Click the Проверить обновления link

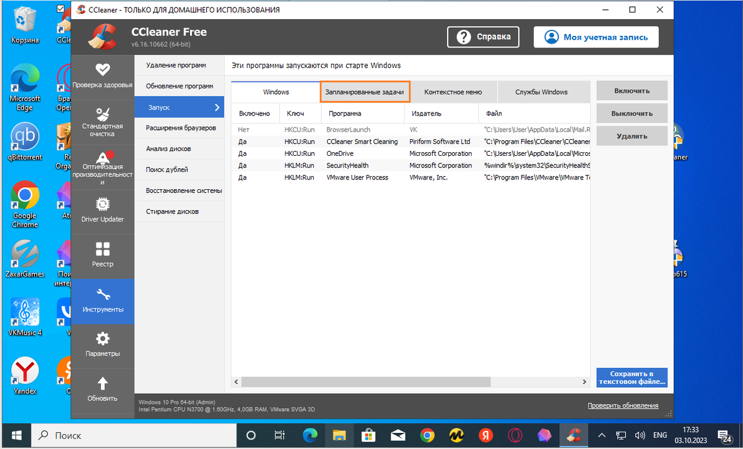coord(623,405)
